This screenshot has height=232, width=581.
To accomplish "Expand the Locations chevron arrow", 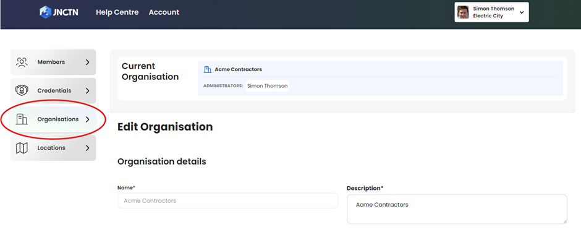I will (x=87, y=148).
